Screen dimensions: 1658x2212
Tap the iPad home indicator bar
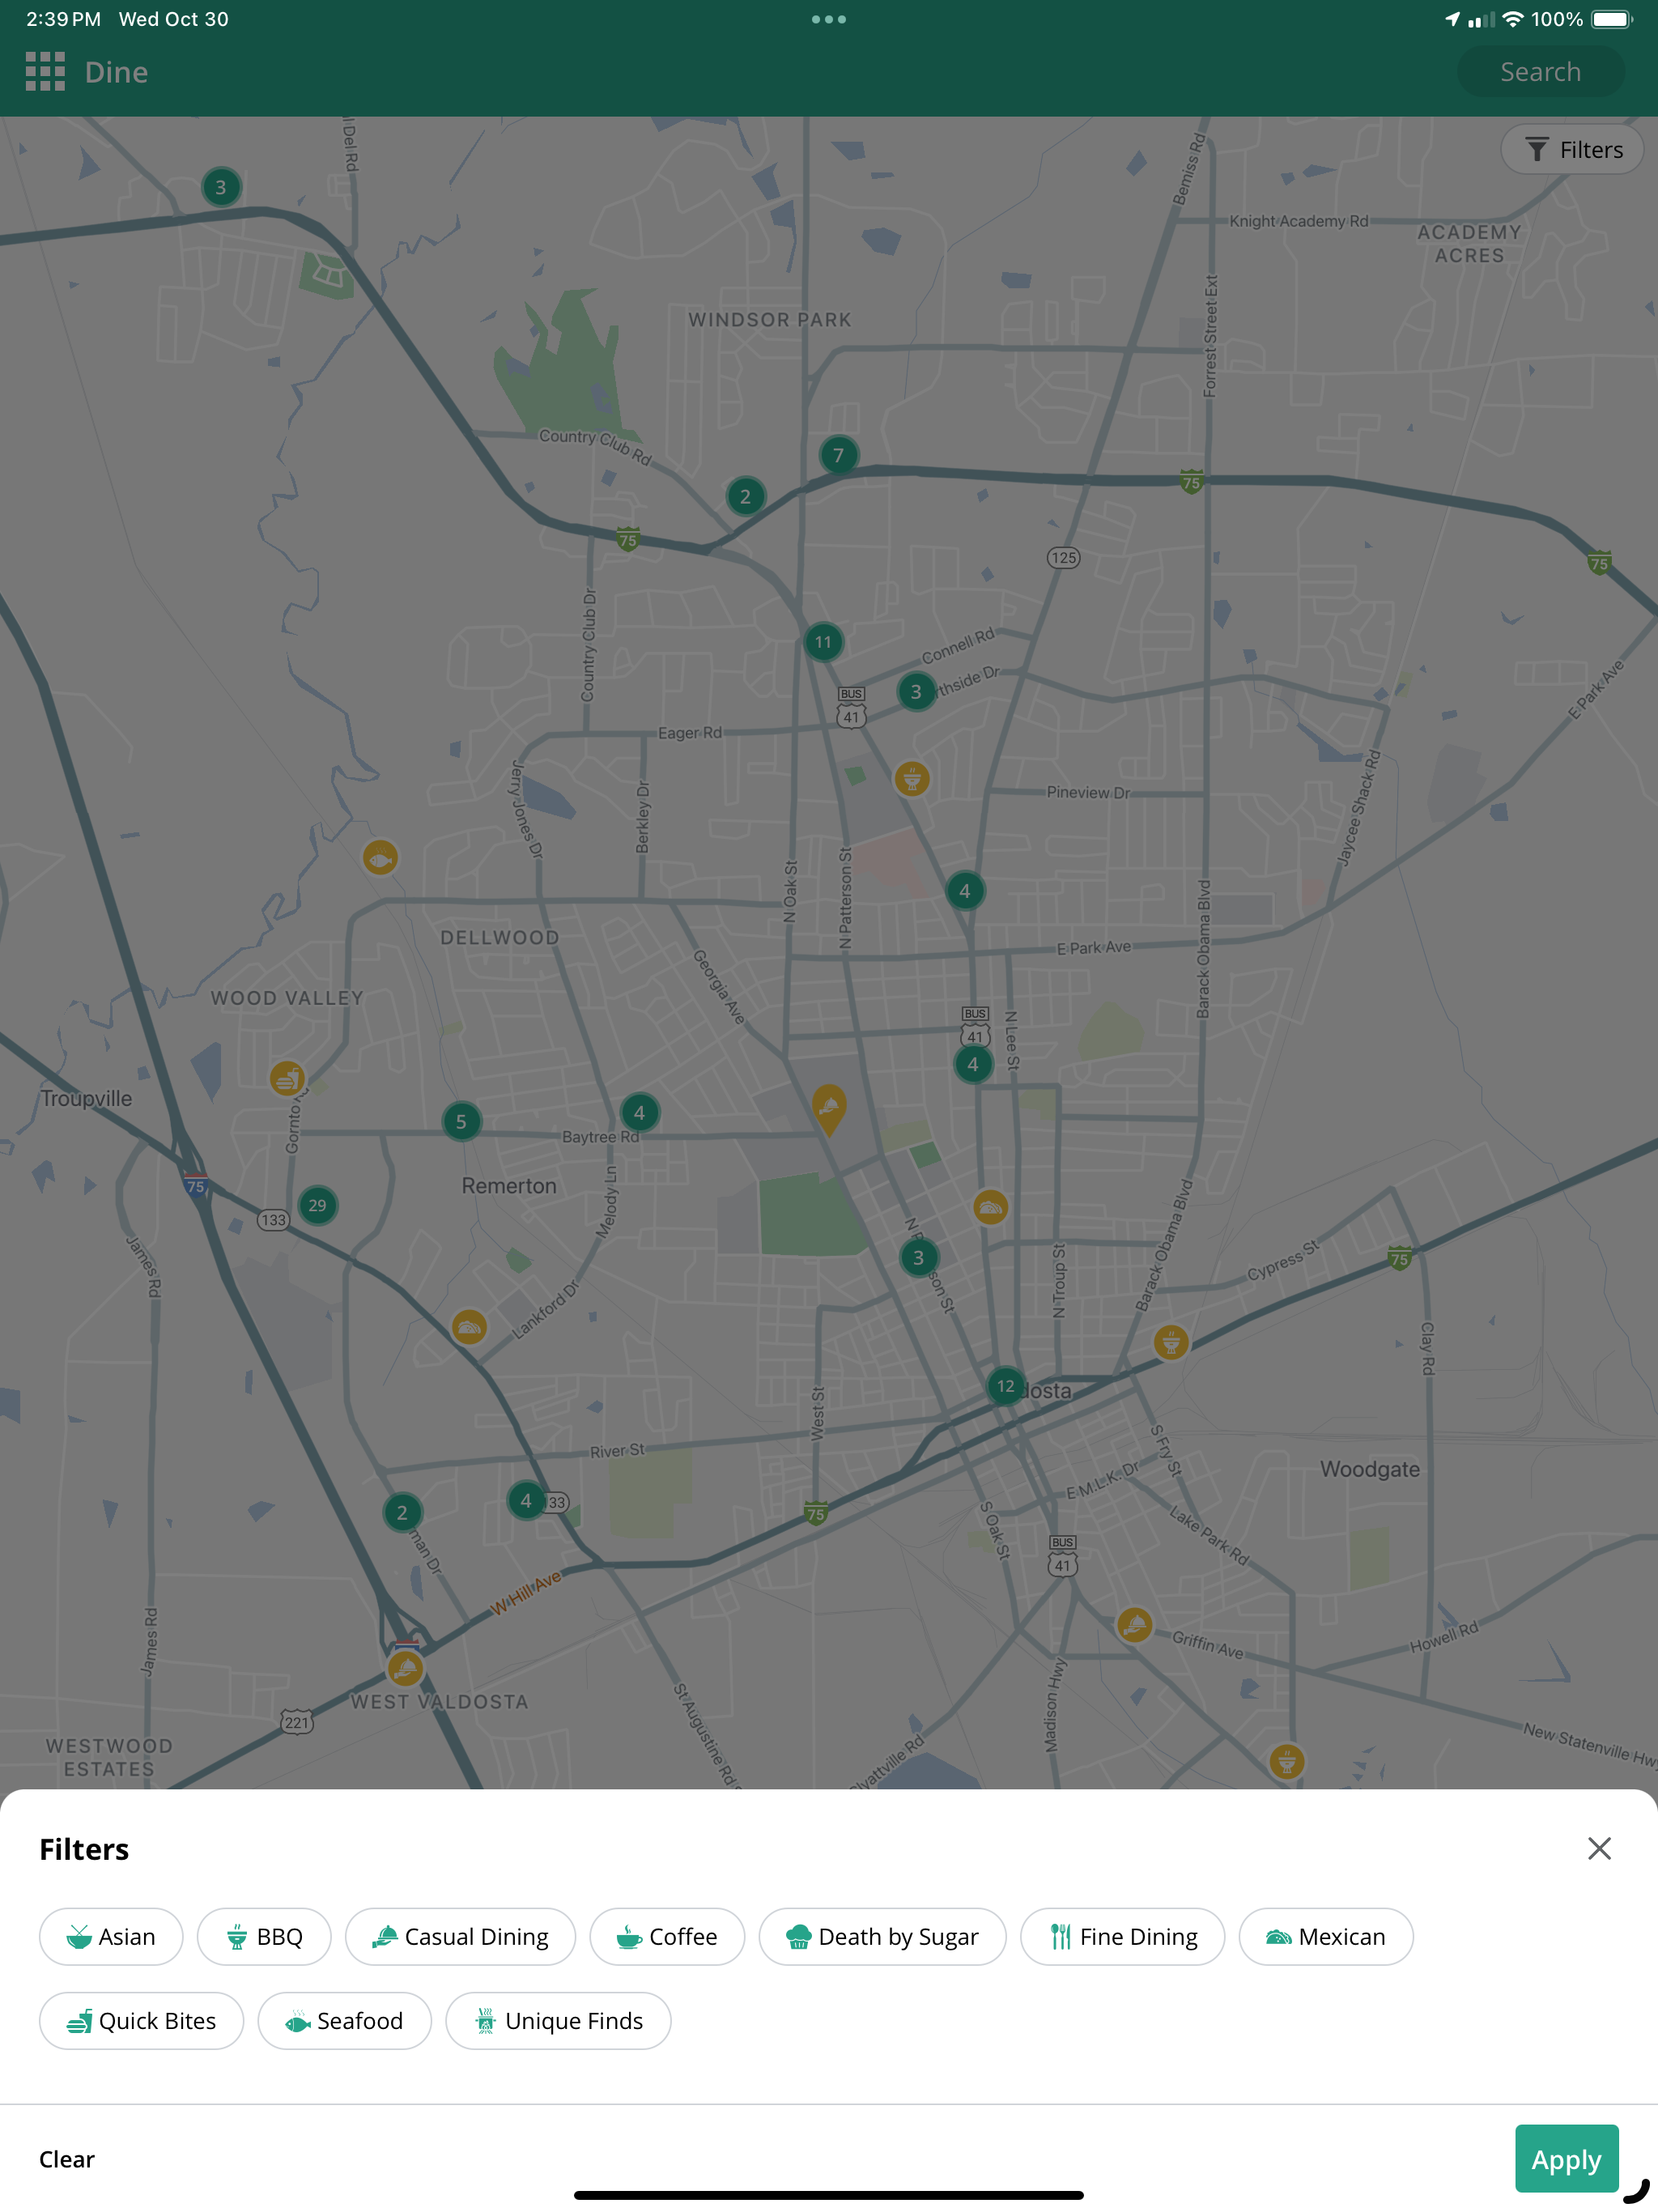tap(829, 2195)
